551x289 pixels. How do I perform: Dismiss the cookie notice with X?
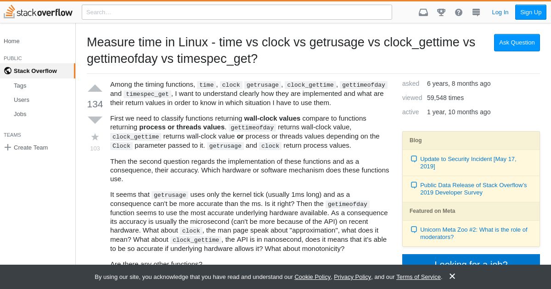[452, 276]
